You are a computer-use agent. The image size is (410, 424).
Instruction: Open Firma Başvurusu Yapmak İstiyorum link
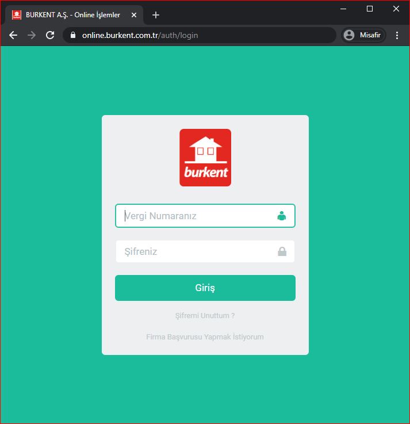pyautogui.click(x=205, y=337)
